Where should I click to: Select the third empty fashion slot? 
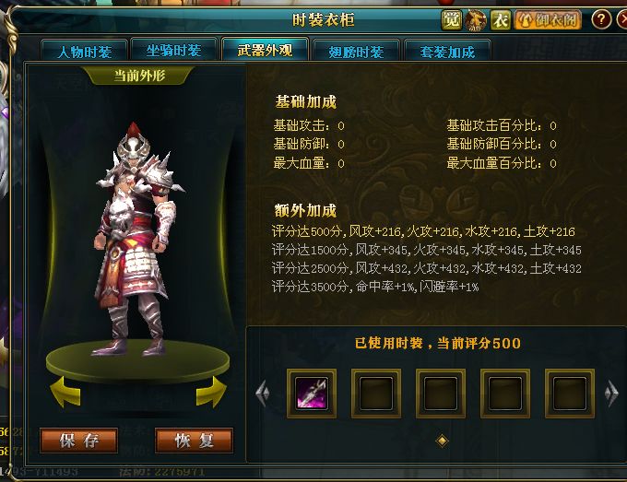(x=441, y=394)
